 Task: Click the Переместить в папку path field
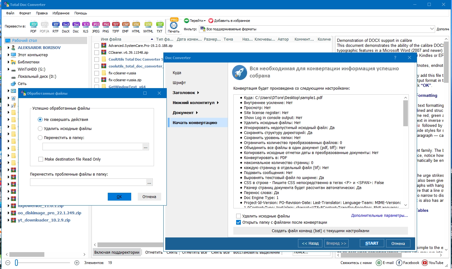tap(92, 147)
